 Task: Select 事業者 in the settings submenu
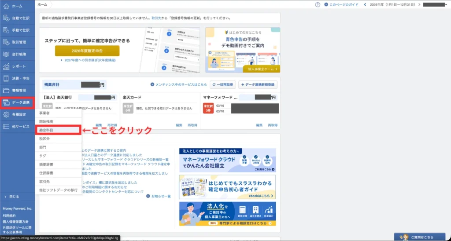pos(59,113)
